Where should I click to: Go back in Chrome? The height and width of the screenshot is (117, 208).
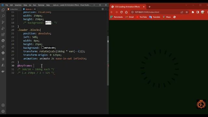112,12
